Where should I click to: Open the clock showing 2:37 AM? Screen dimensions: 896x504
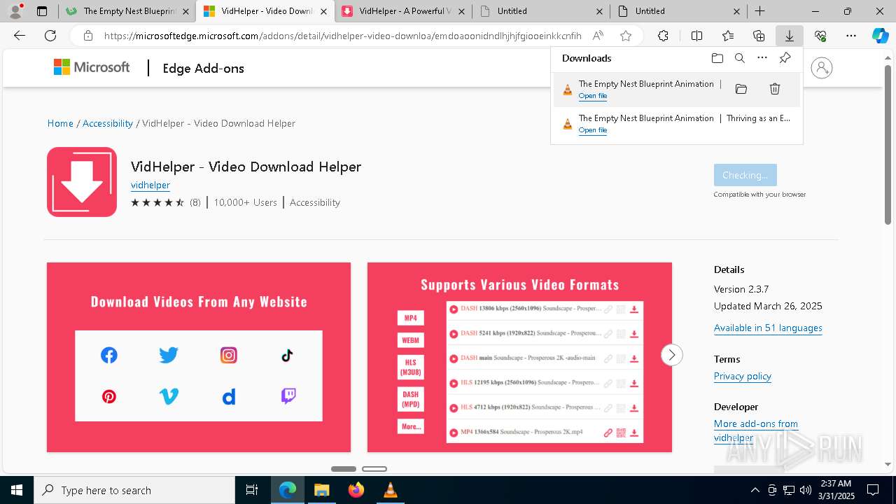[x=835, y=489]
